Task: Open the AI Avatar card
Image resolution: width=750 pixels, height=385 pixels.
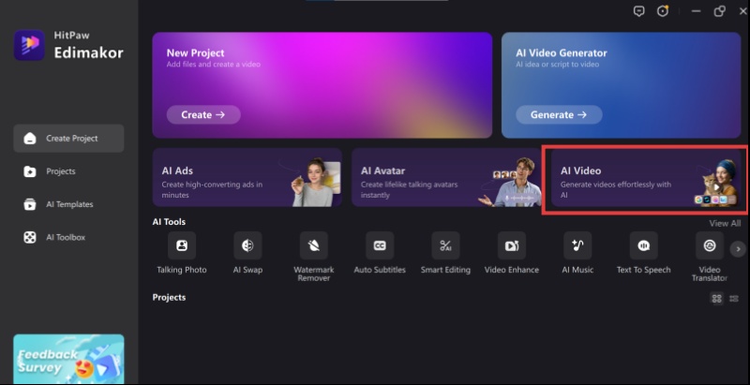Action: [x=446, y=177]
